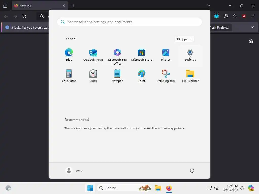The image size is (259, 194).
Task: Open the Copilot preview icon in taskbar
Action: (251, 188)
